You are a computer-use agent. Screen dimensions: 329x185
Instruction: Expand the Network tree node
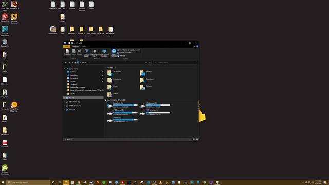[65, 110]
